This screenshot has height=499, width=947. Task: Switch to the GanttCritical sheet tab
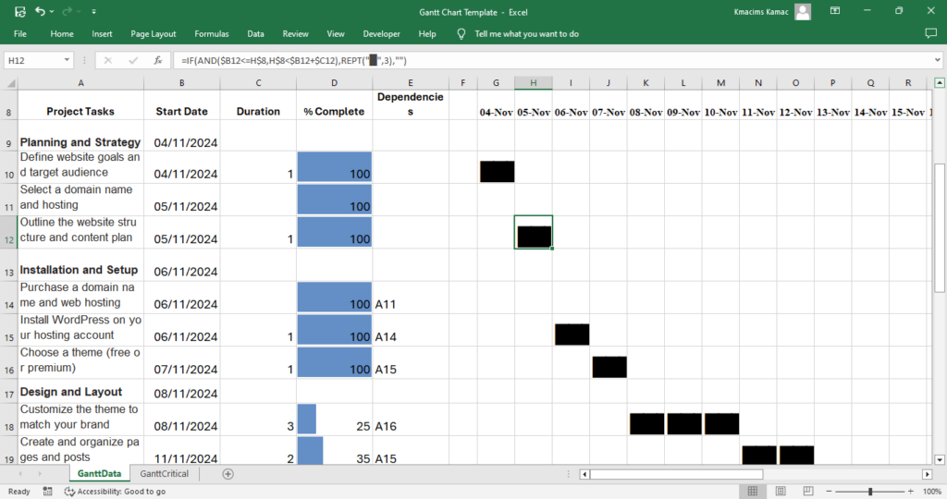pyautogui.click(x=165, y=474)
